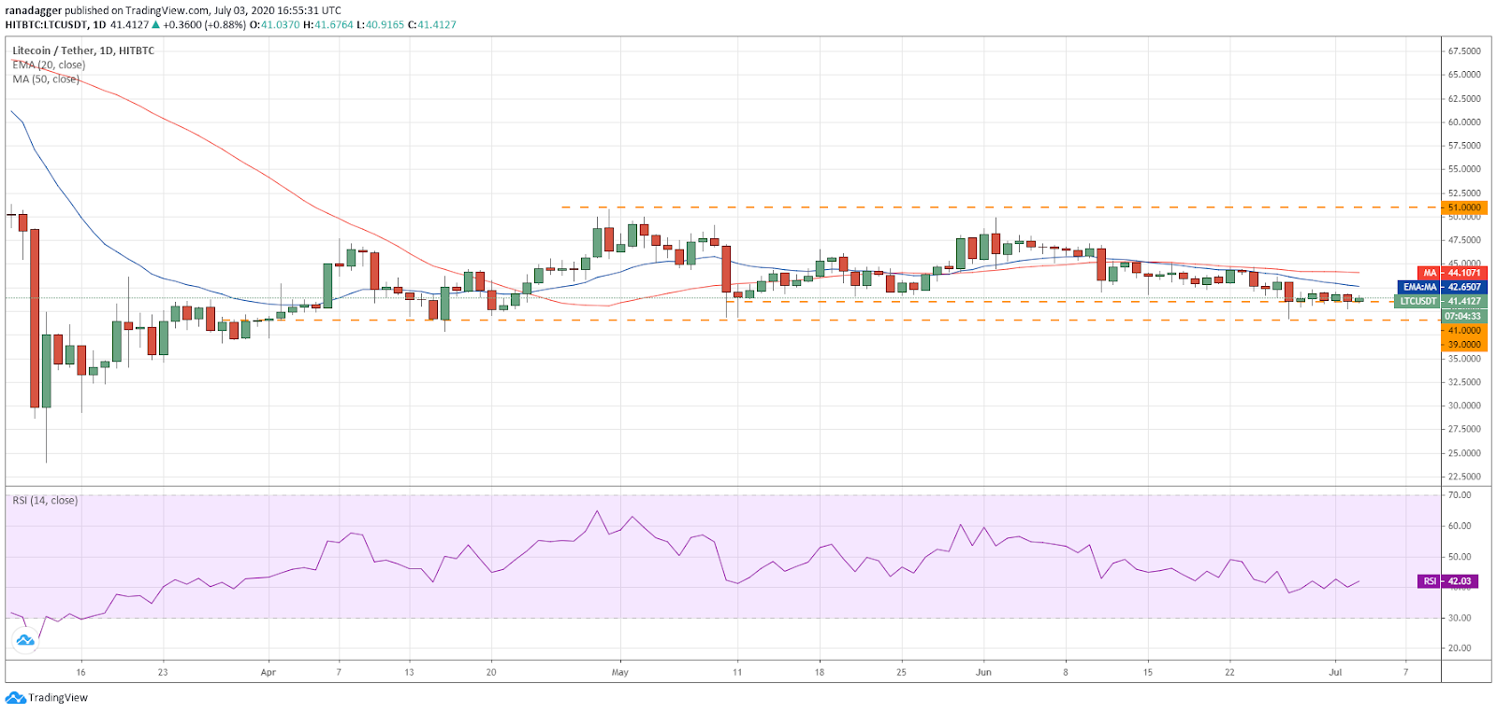Click the O:41.0370 open value
Screen dimensions: 1497x713
274,25
